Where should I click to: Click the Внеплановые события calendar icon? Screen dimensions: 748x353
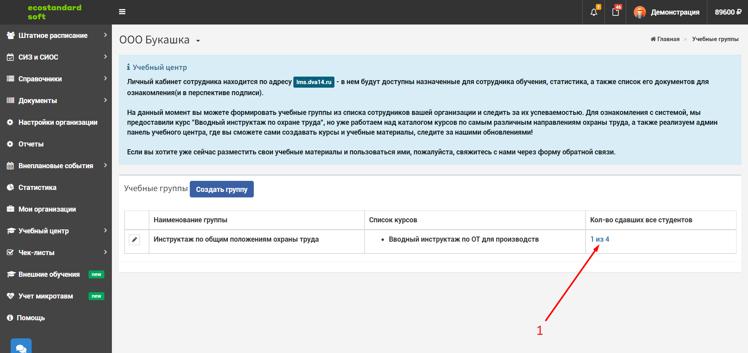point(10,166)
